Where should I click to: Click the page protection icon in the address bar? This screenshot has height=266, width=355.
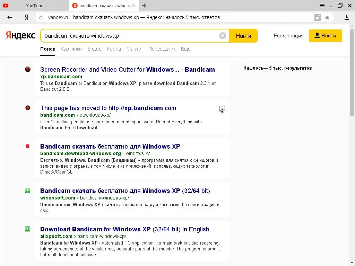click(x=318, y=17)
